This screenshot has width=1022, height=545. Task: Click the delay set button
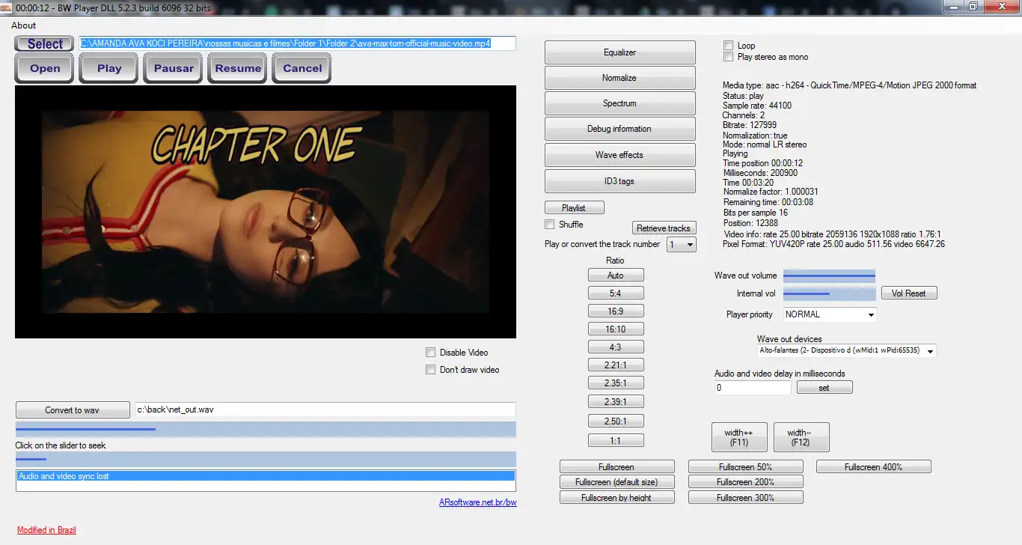[x=824, y=388]
